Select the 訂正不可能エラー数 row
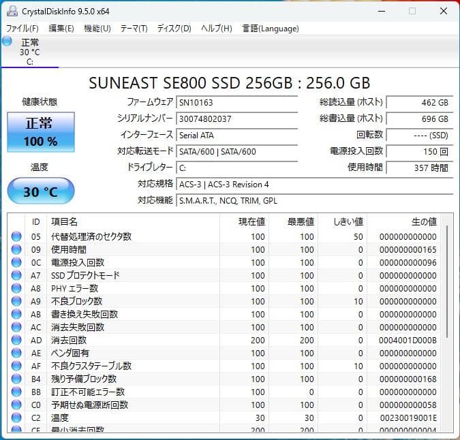Image resolution: width=460 pixels, height=440 pixels. click(x=224, y=392)
